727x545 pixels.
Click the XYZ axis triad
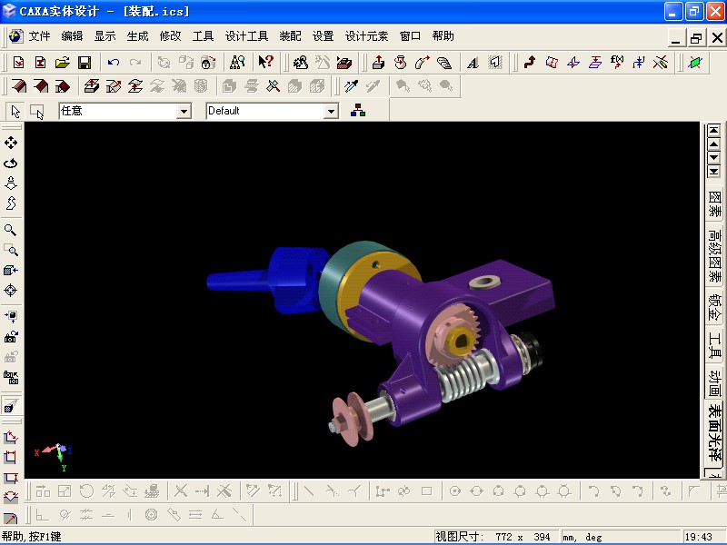click(54, 456)
